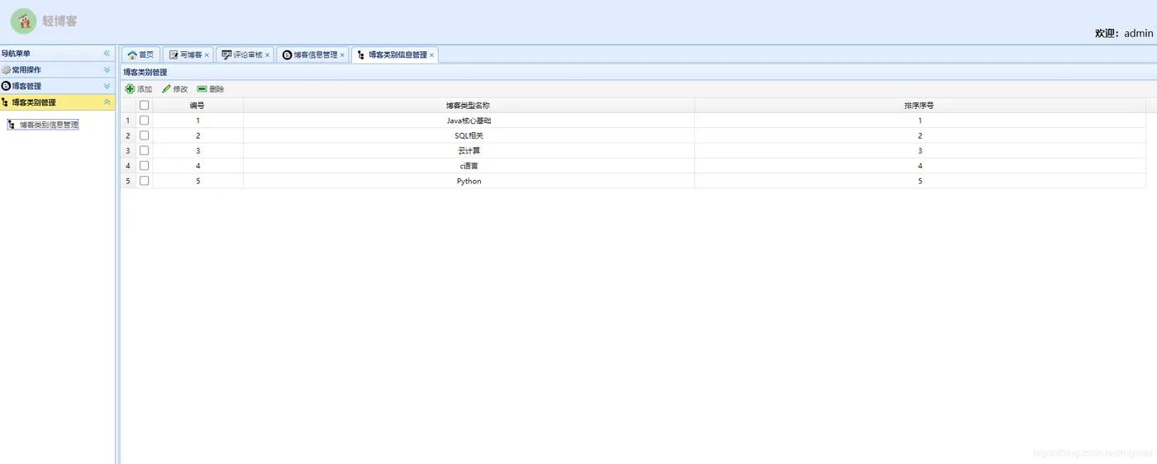Expand the 常用操作 section chevron
1157x464 pixels.
[107, 70]
